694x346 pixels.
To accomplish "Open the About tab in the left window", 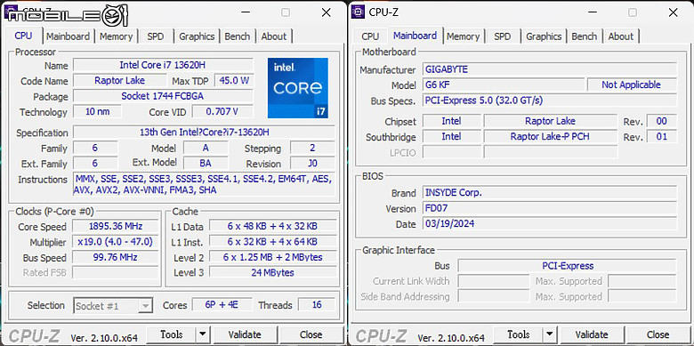I will point(273,36).
